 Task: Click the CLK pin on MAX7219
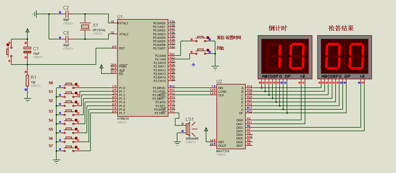coord(221,95)
